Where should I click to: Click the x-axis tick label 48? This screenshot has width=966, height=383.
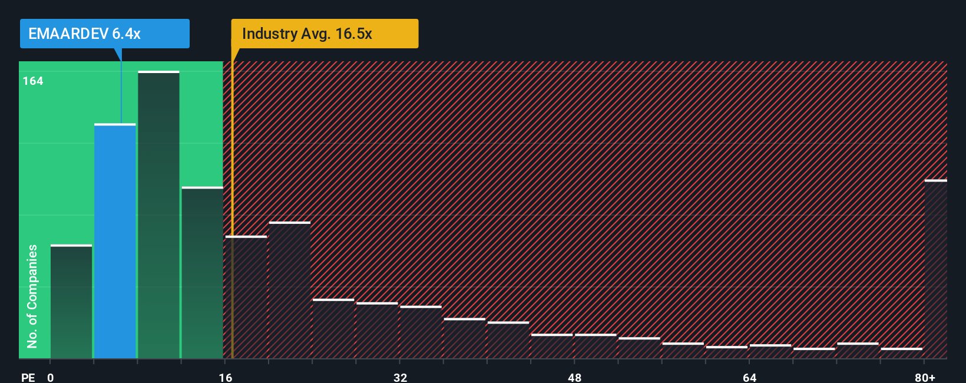click(575, 377)
